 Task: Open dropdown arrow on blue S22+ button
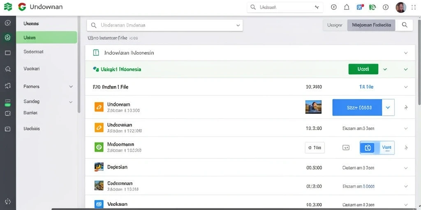tap(388, 107)
